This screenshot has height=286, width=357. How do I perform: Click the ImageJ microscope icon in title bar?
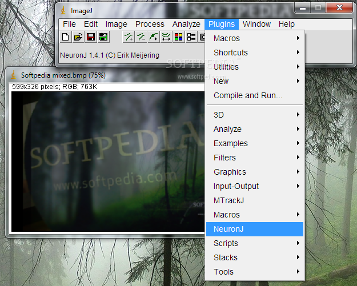click(63, 10)
